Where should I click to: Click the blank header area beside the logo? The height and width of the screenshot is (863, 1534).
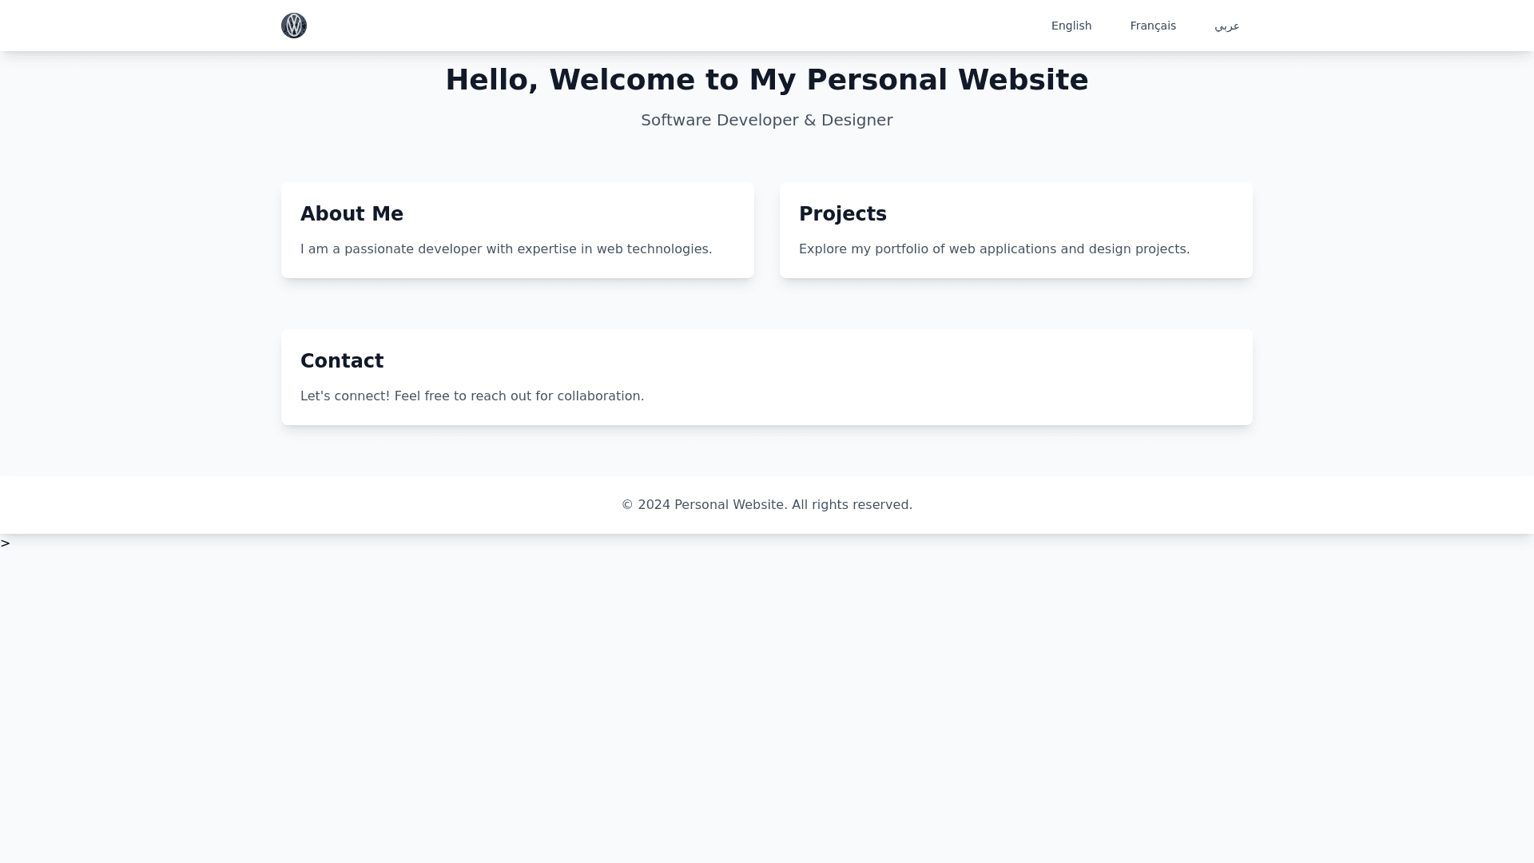639,26
